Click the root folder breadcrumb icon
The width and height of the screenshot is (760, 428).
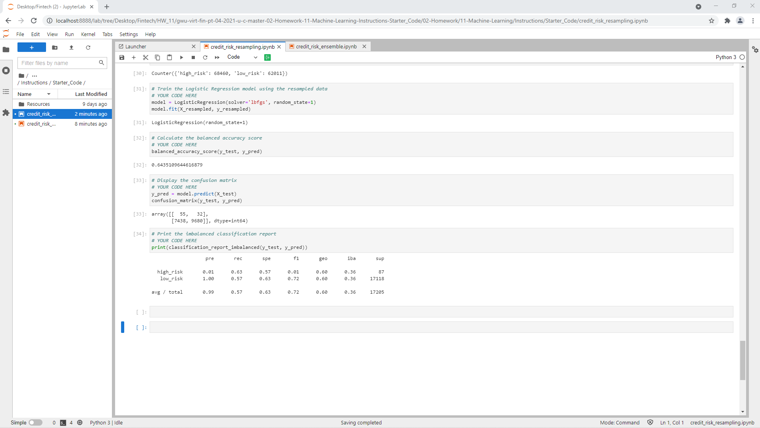[x=21, y=75]
